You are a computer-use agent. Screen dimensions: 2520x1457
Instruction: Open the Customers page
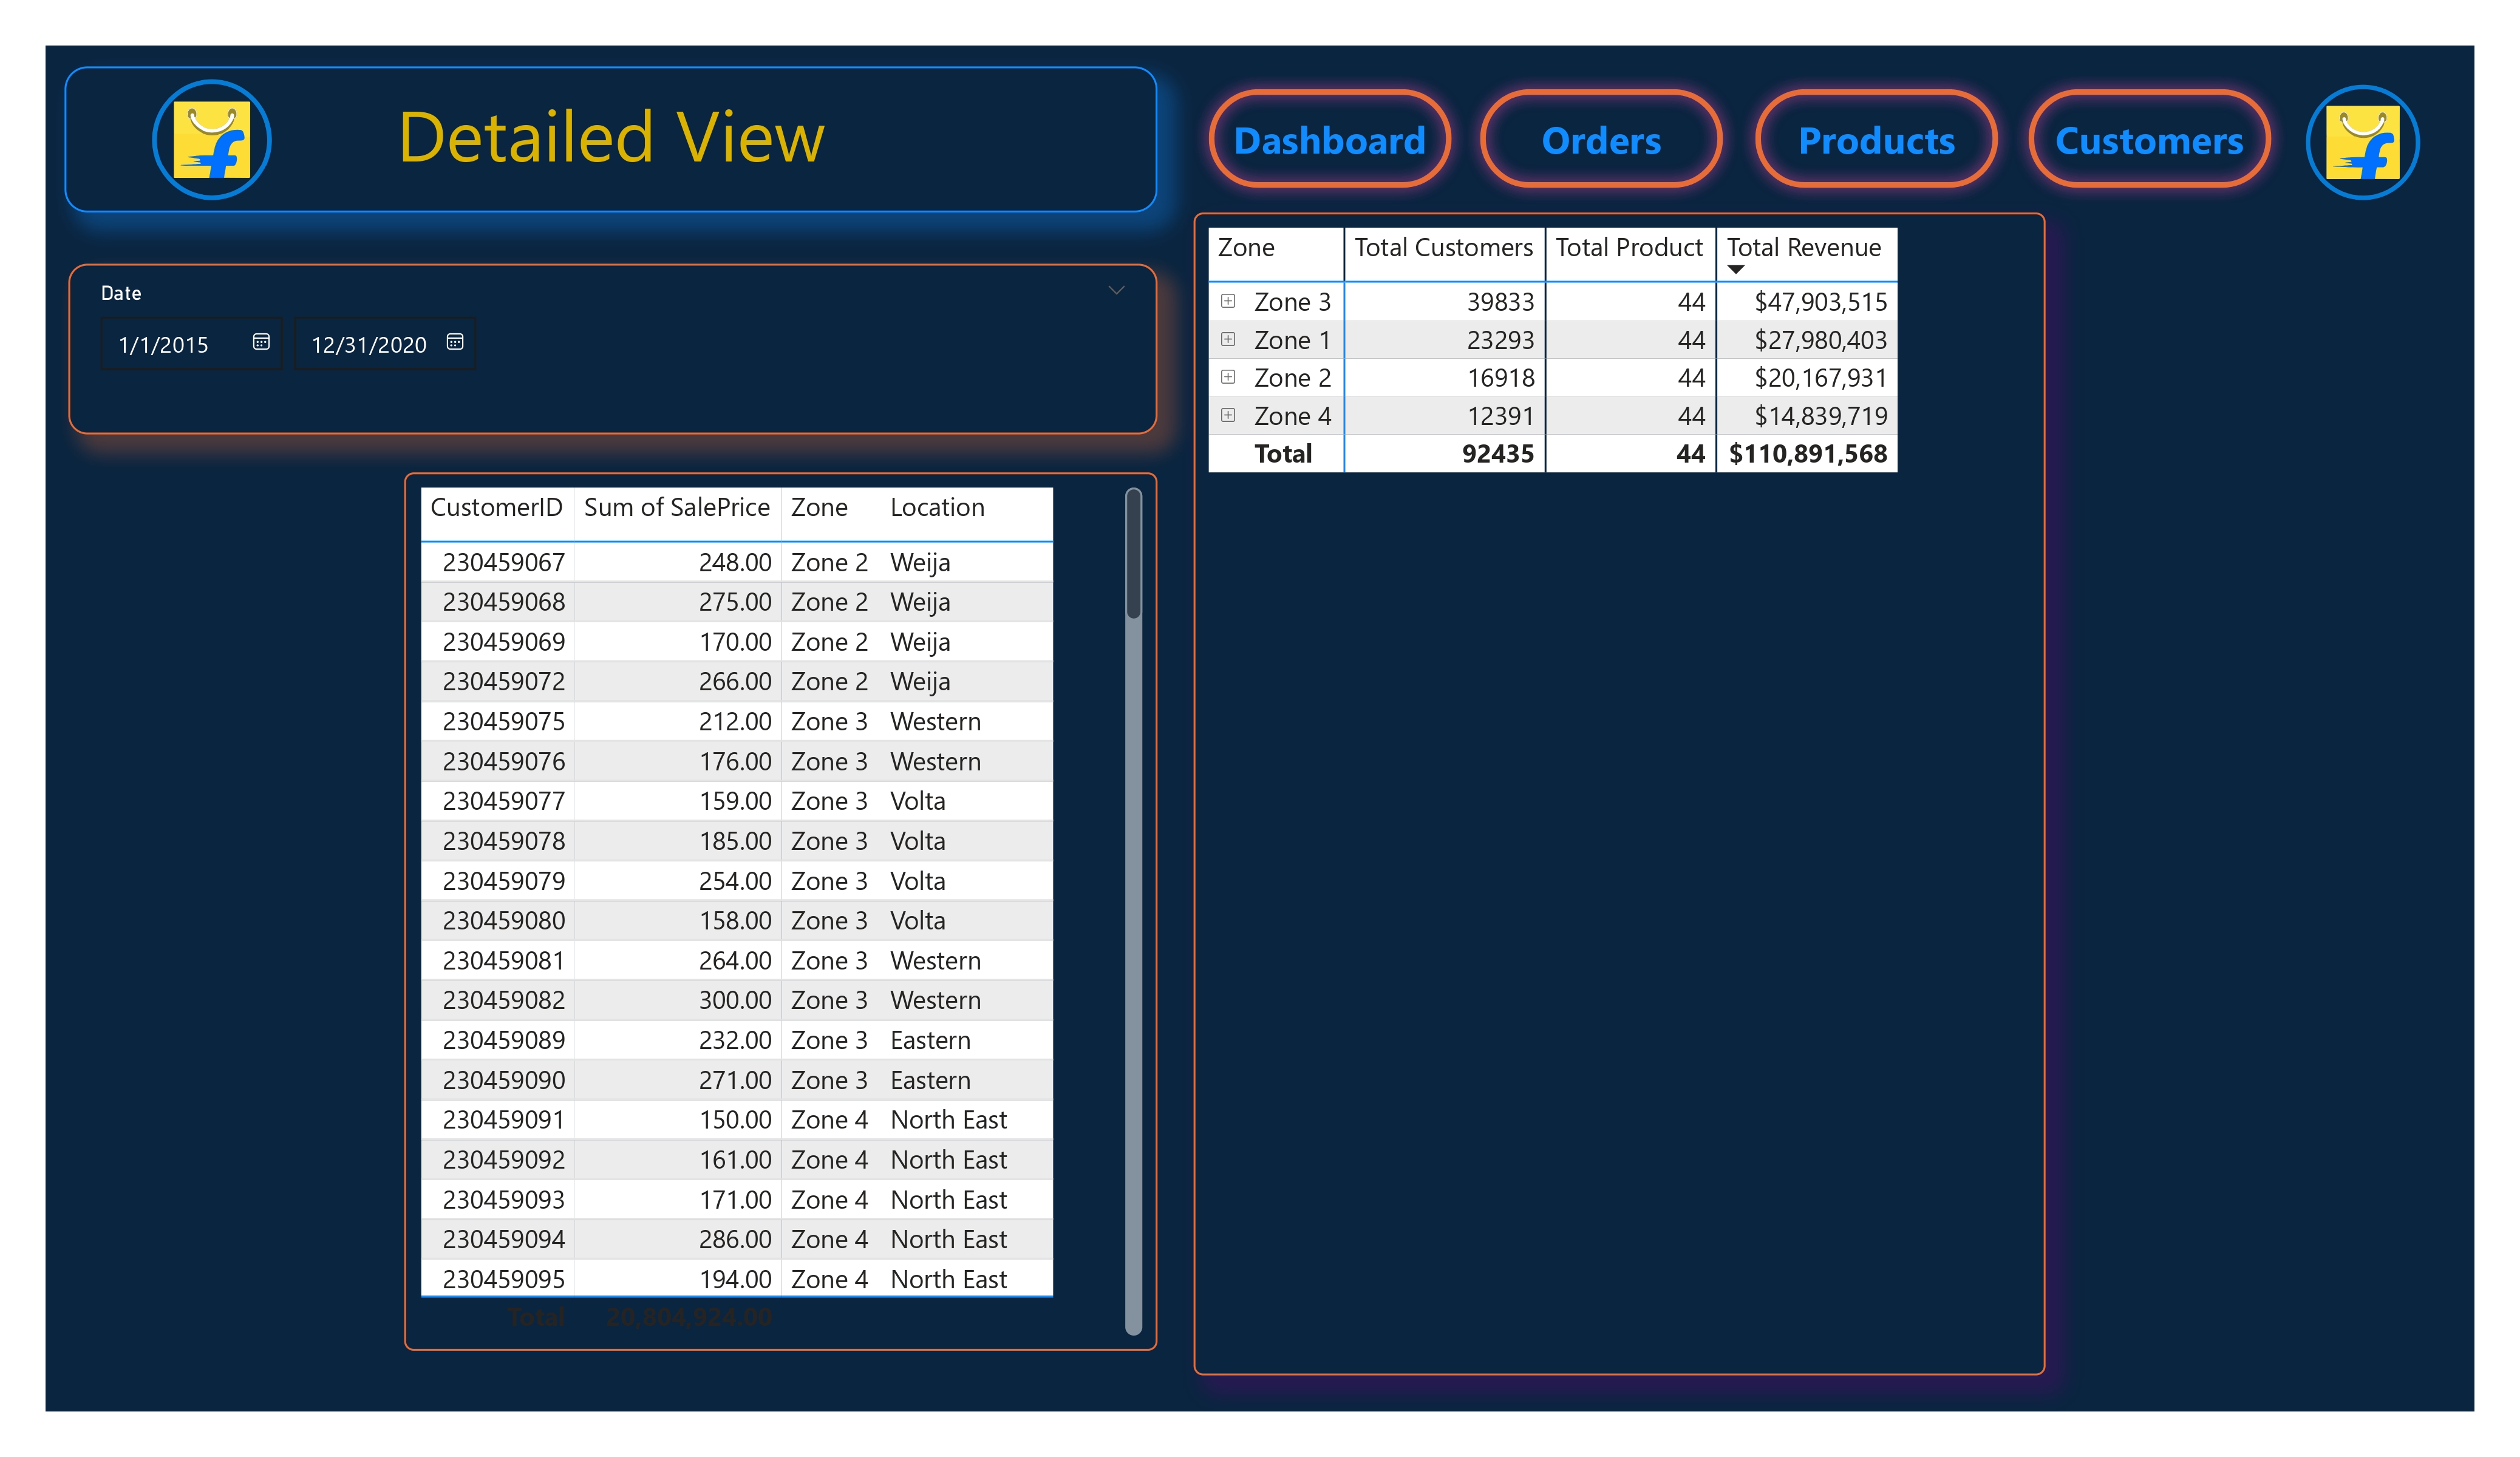2150,140
